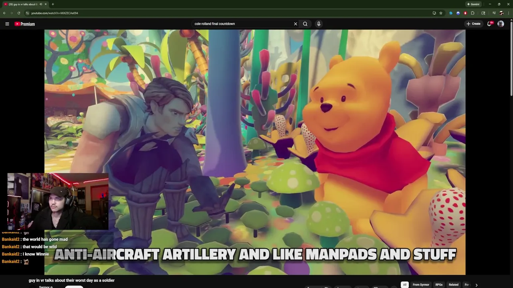Click chat message 'that would be wild'

point(40,247)
